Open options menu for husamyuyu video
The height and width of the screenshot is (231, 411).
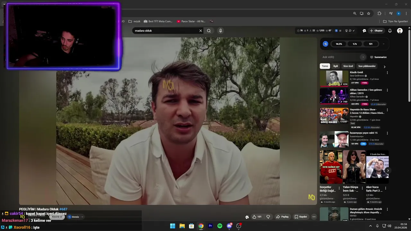coord(387,133)
